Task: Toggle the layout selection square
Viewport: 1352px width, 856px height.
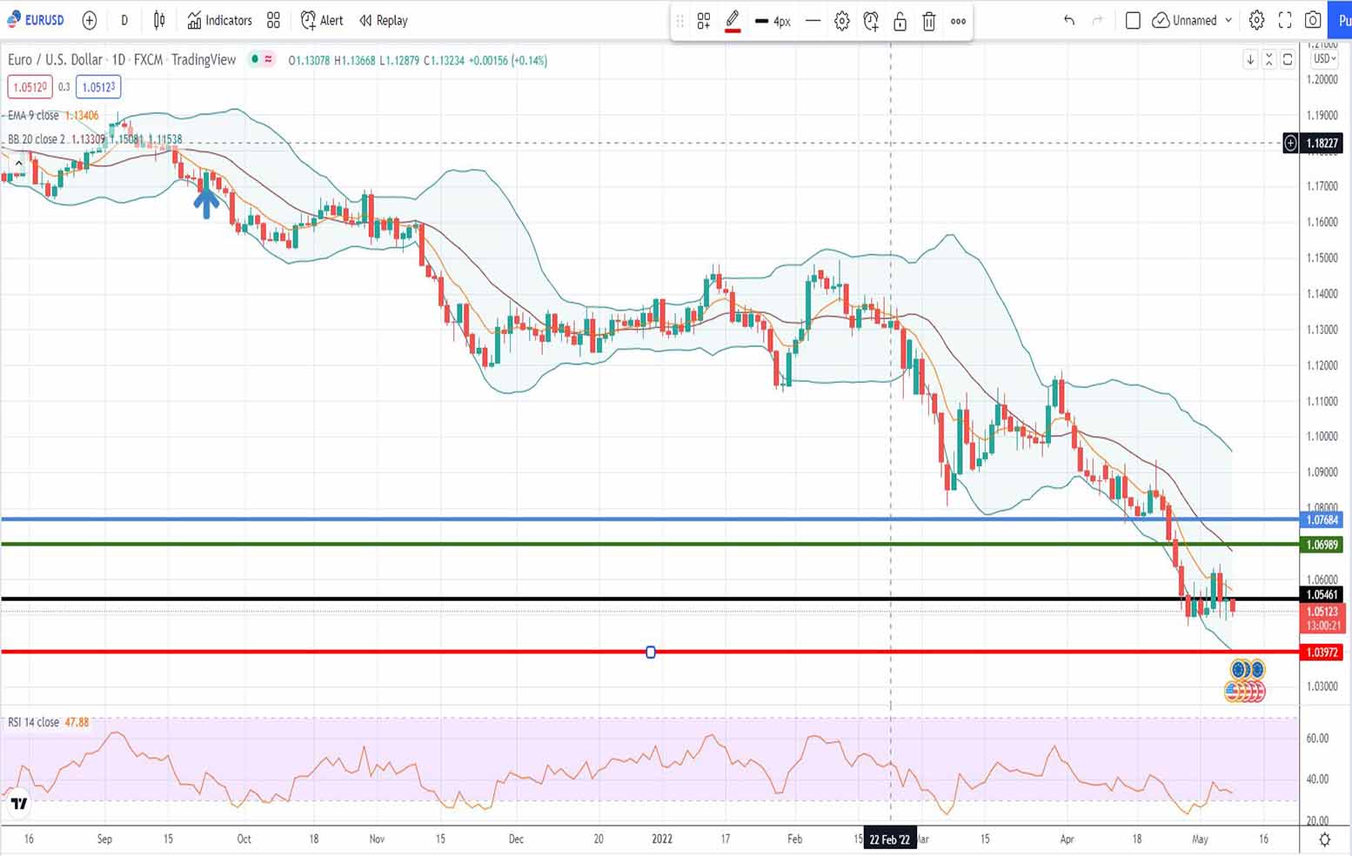Action: 1133,20
